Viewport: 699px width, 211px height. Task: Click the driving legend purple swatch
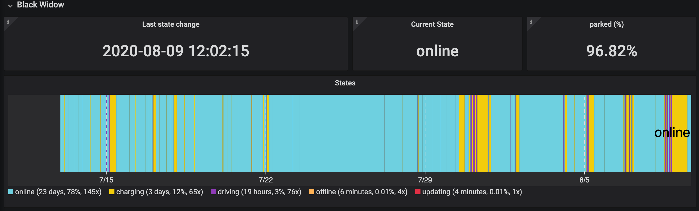point(213,192)
